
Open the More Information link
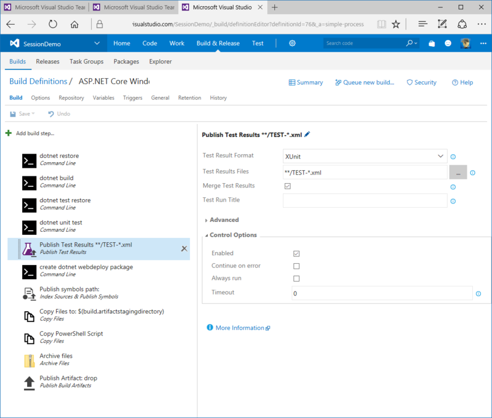242,328
